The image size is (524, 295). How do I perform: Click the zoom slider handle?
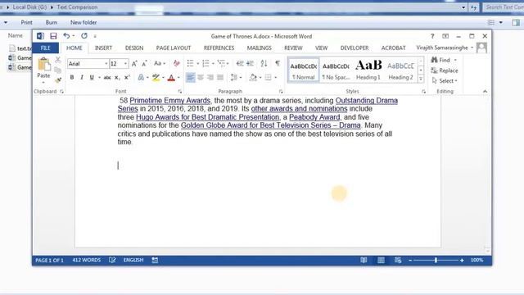coord(436,260)
